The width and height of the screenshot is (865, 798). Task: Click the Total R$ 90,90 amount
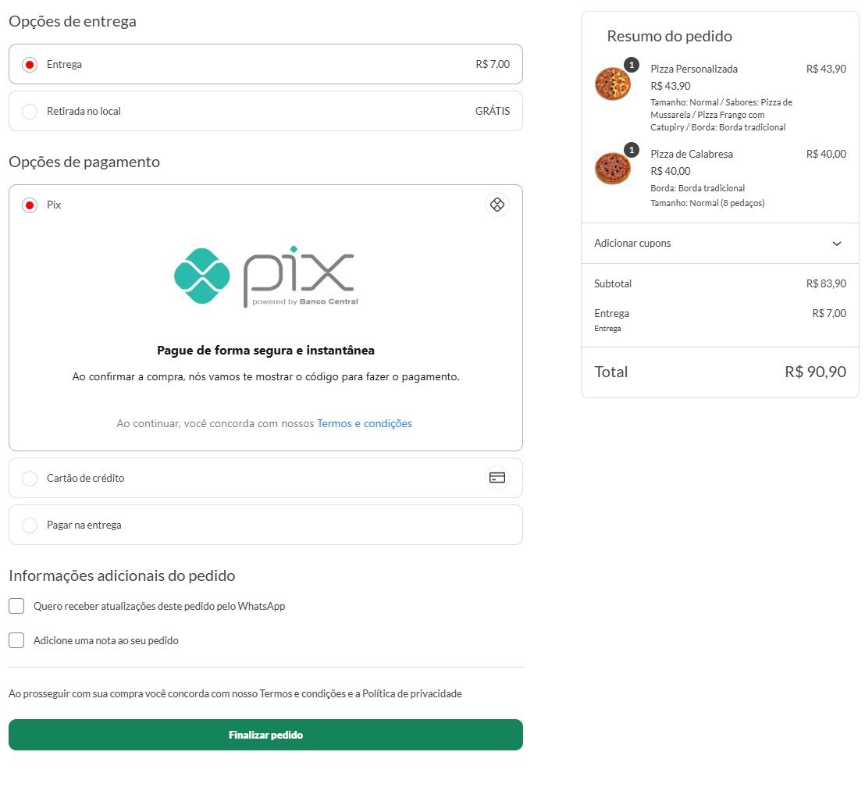[x=815, y=372]
